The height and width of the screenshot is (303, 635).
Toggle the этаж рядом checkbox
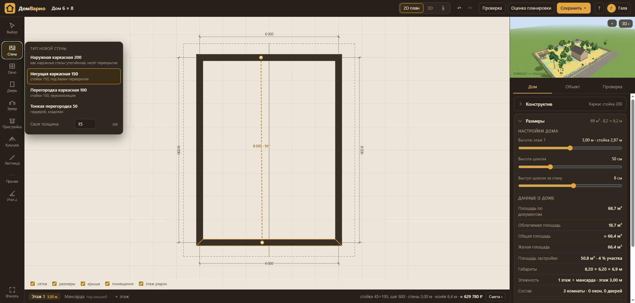[141, 284]
